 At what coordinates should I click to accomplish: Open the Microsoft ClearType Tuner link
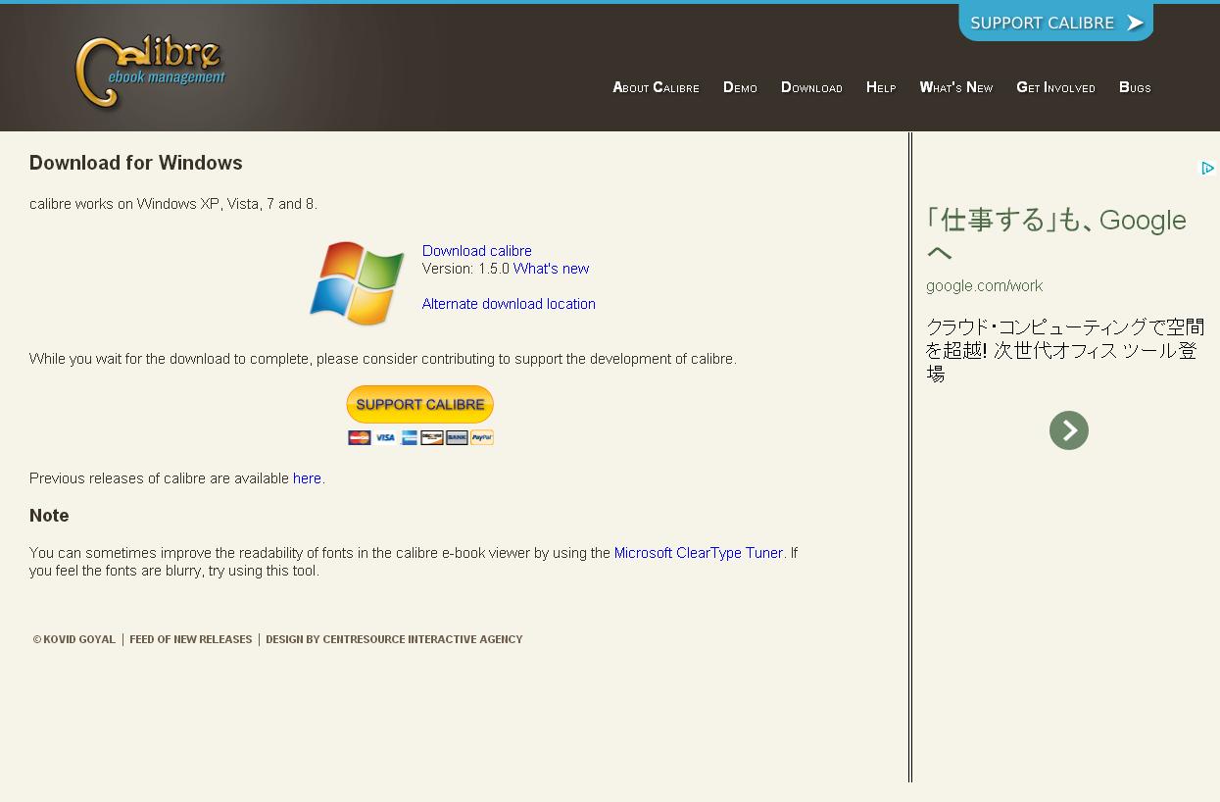tap(698, 553)
